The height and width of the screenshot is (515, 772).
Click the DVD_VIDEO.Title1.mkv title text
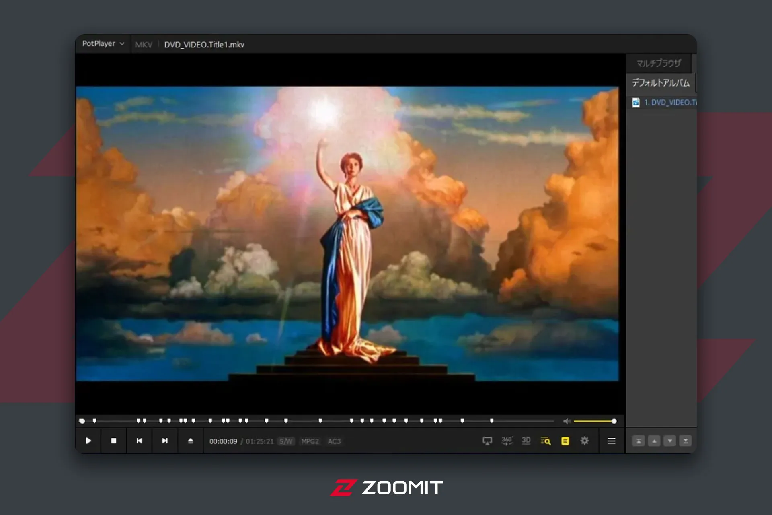coord(204,45)
